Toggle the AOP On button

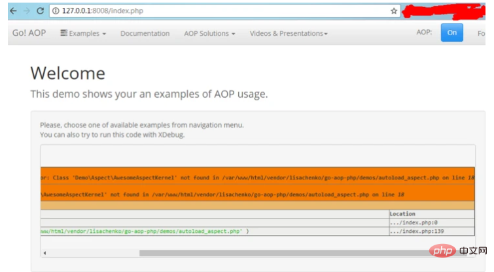[451, 33]
